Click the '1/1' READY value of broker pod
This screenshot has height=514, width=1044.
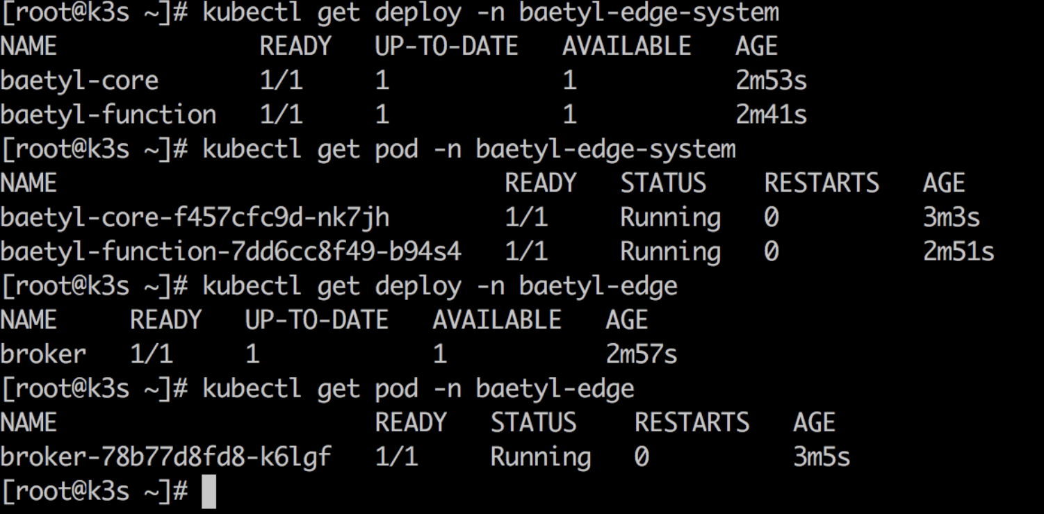tap(397, 457)
